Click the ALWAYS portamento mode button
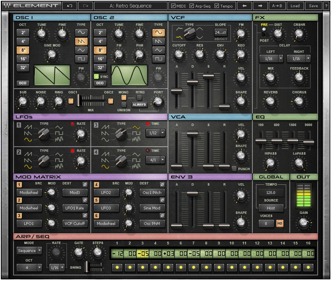Screen dimensions: 332x281 [x=139, y=105]
